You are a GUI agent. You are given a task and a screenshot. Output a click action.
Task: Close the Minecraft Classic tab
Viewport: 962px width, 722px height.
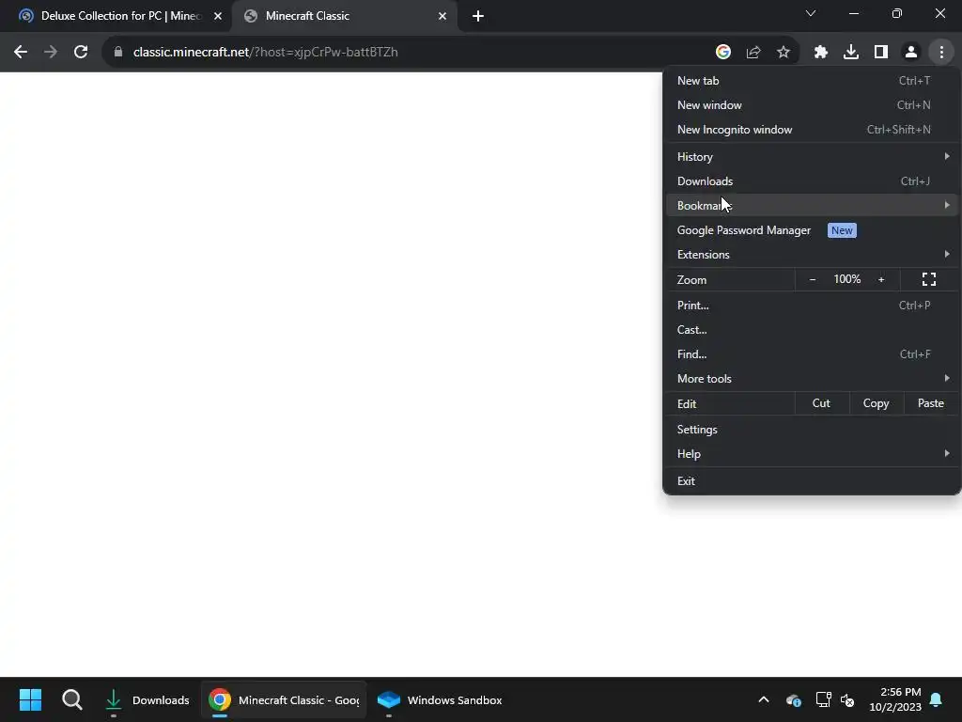coord(442,16)
